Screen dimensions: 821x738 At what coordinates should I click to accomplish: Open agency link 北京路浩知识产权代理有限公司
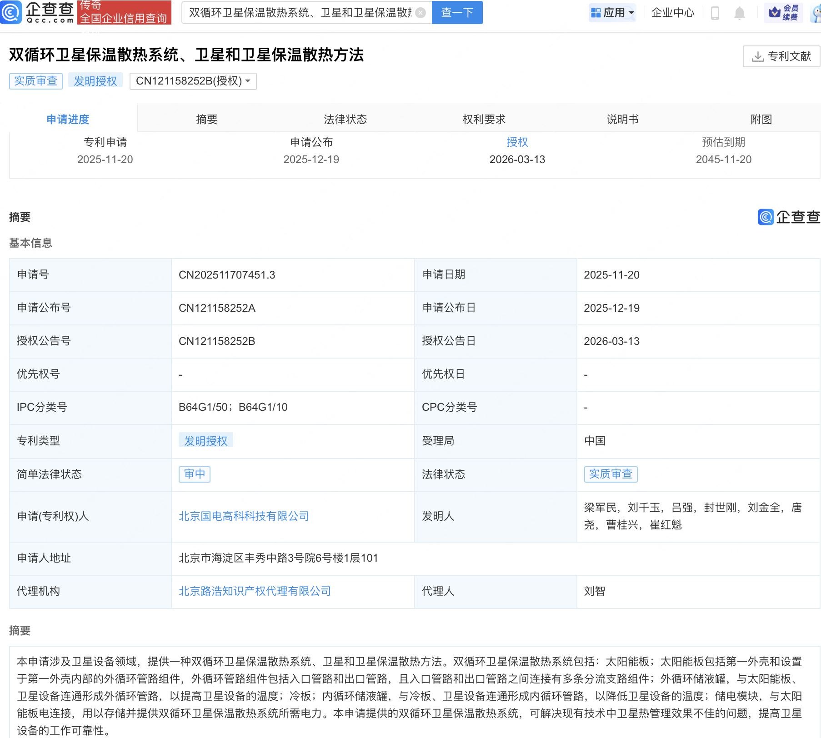click(254, 591)
